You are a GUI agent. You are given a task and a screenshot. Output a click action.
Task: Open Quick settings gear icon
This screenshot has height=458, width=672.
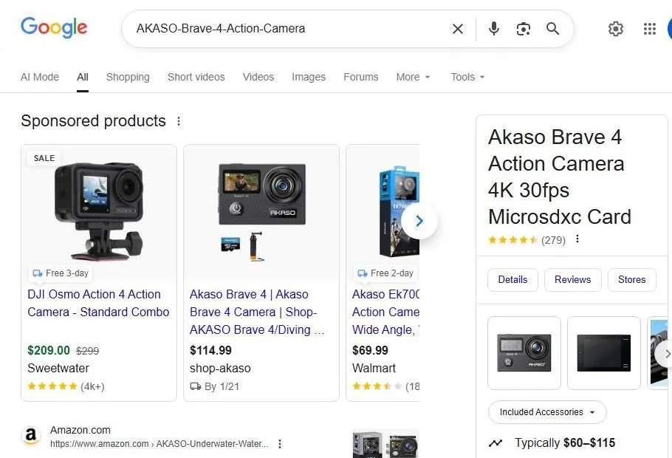(x=615, y=29)
